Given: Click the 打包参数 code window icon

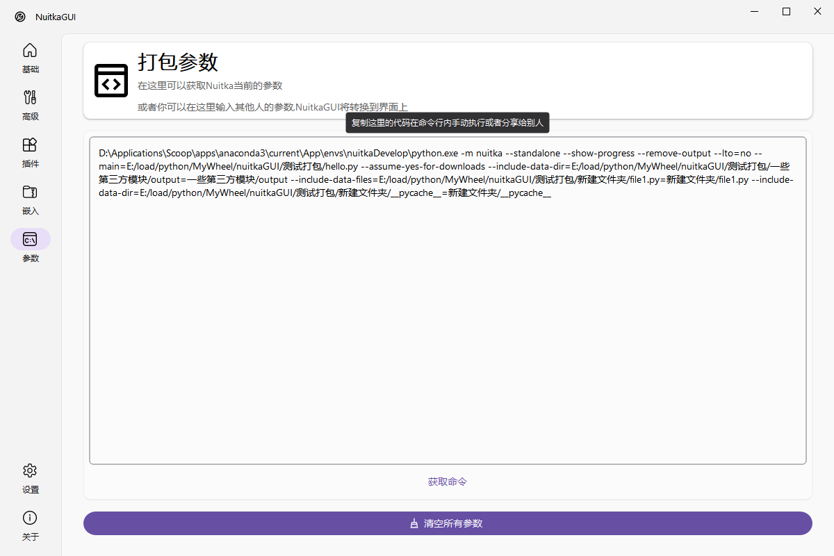Looking at the screenshot, I should [x=111, y=81].
